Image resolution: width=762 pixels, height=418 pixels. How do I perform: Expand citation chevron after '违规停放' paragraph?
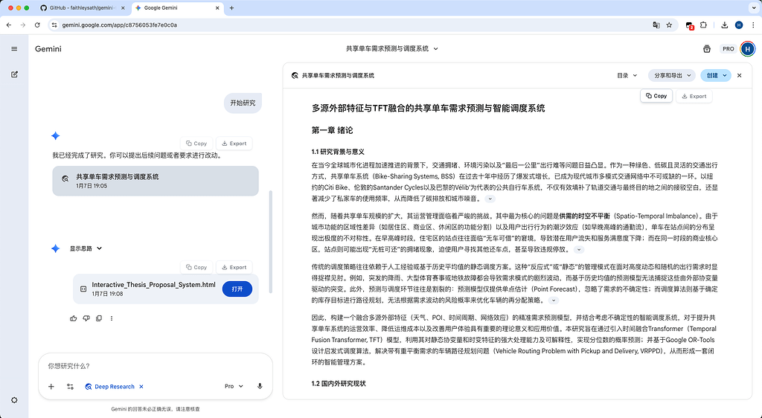[578, 250]
